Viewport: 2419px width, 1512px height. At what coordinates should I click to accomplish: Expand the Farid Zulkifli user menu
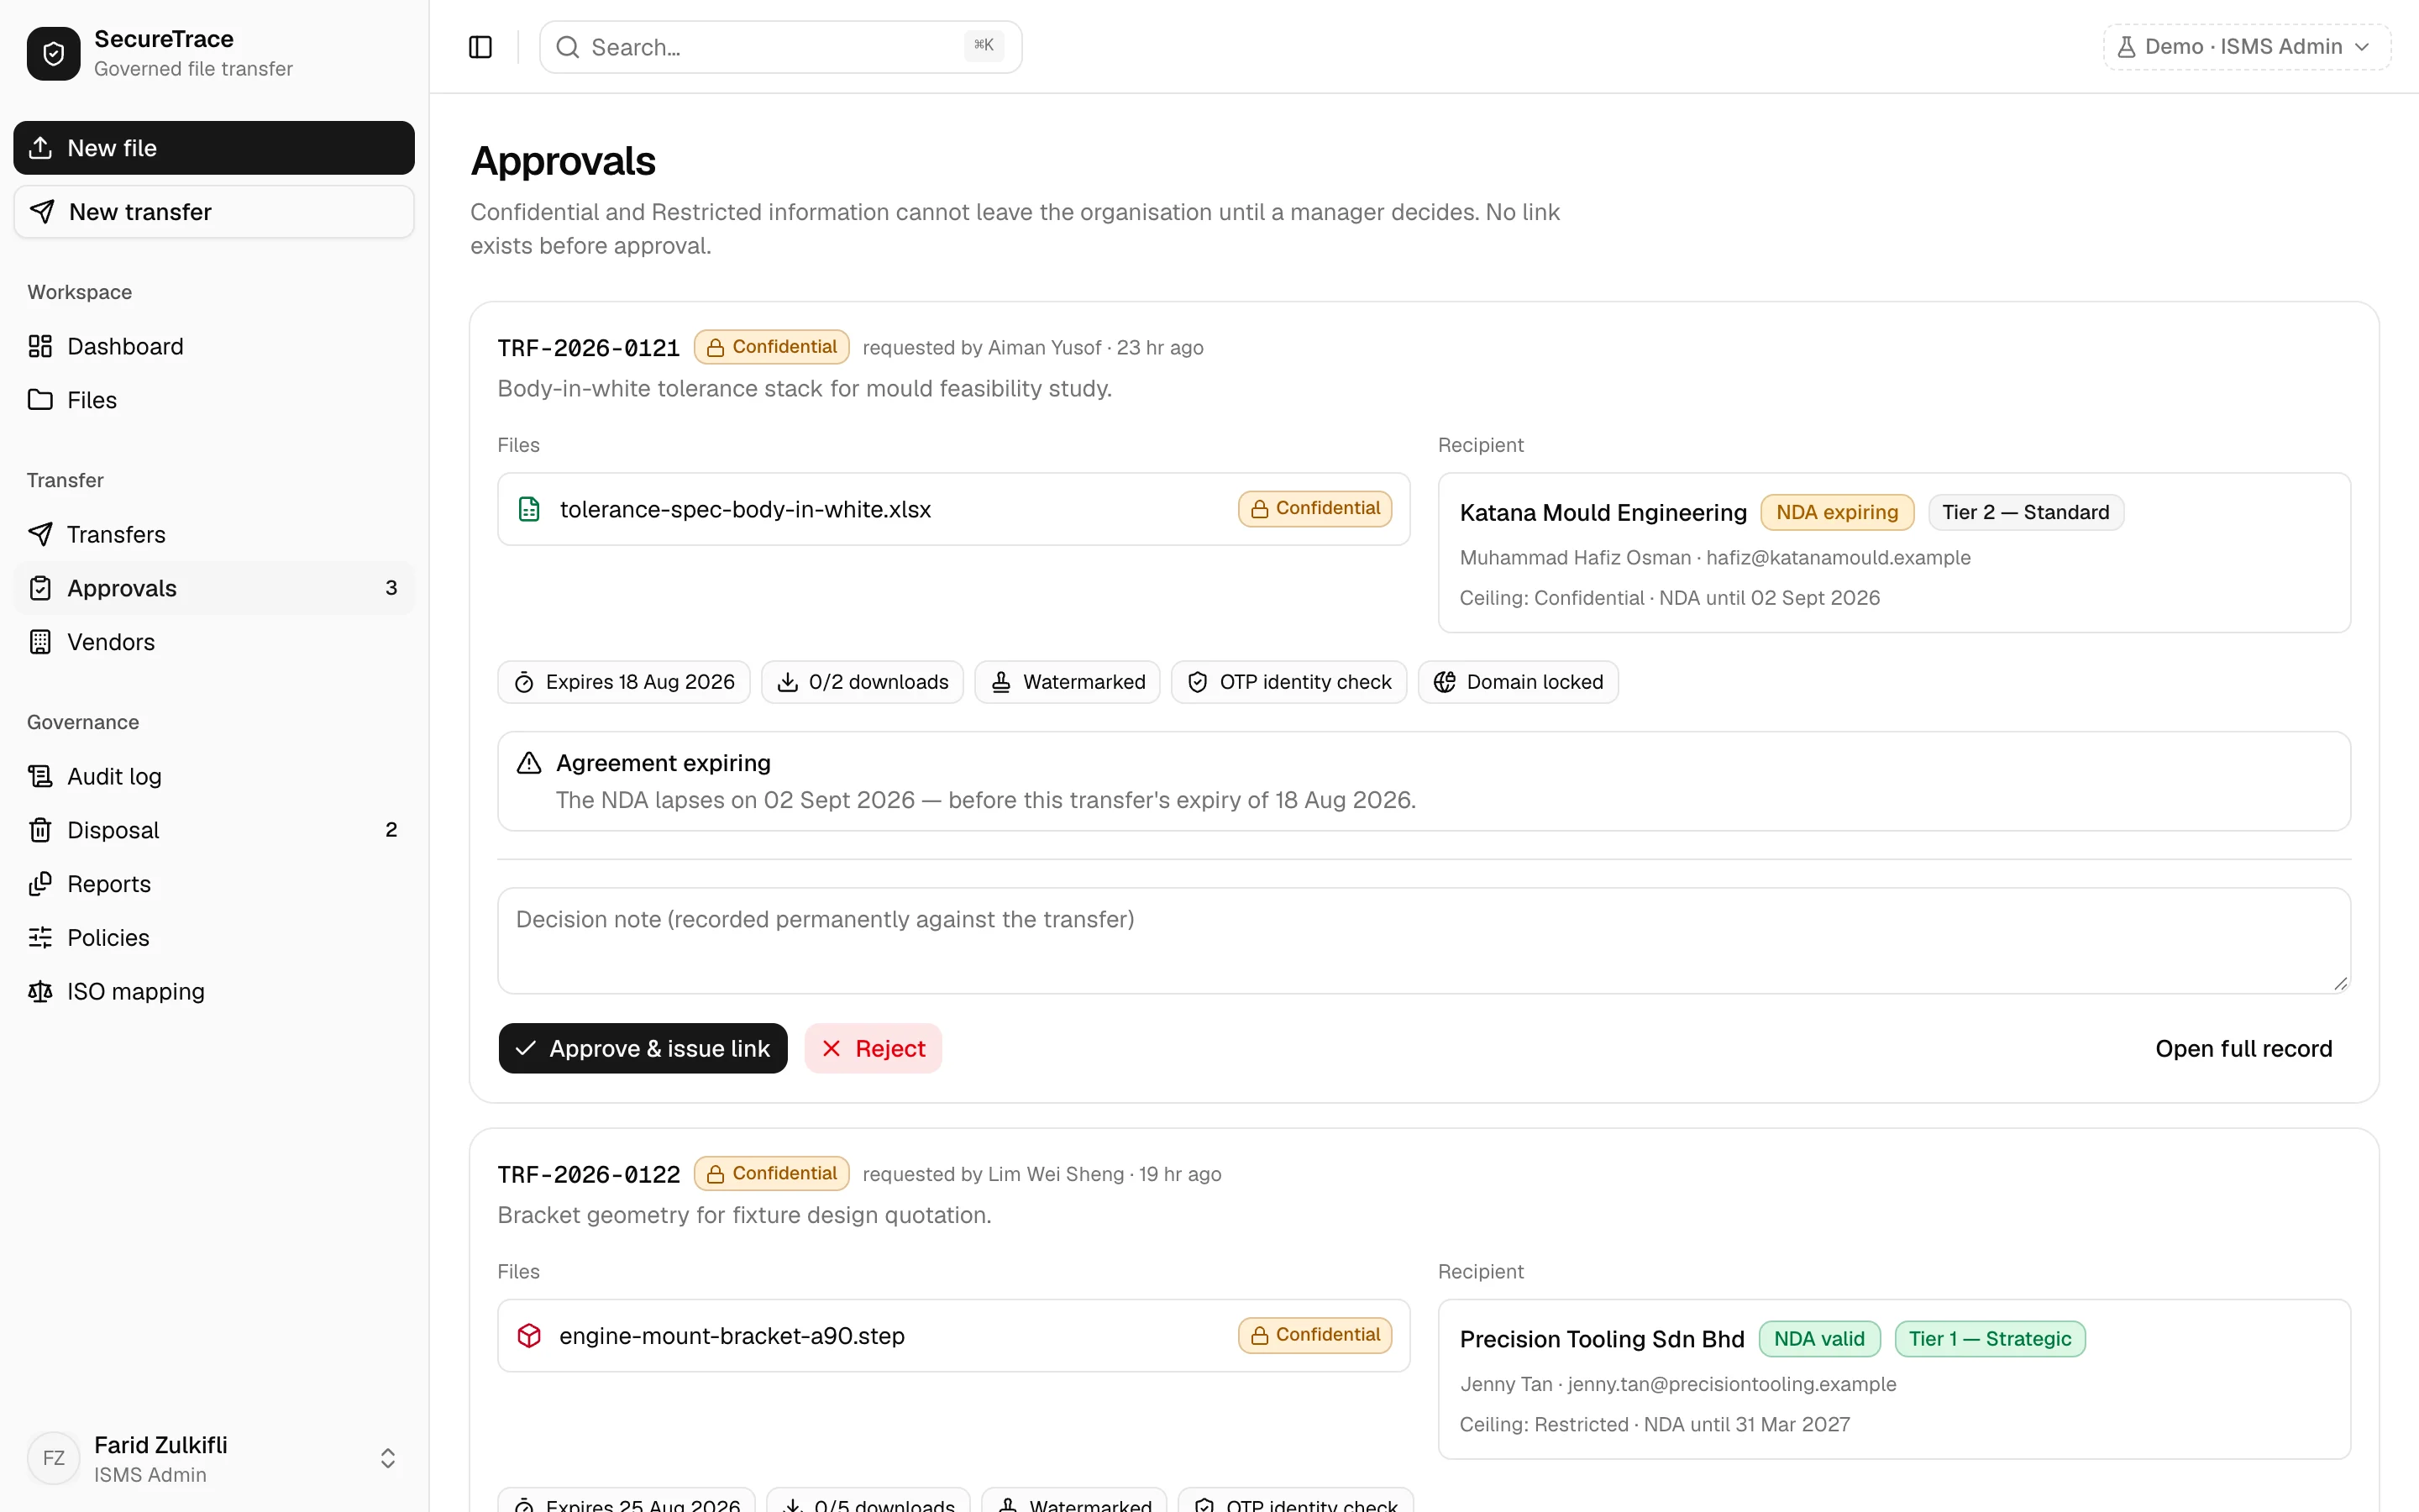click(388, 1458)
